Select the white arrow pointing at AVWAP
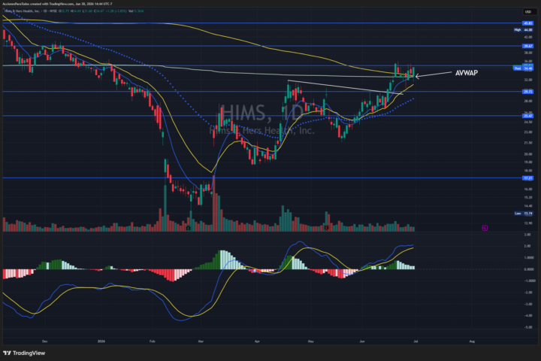 click(x=434, y=74)
